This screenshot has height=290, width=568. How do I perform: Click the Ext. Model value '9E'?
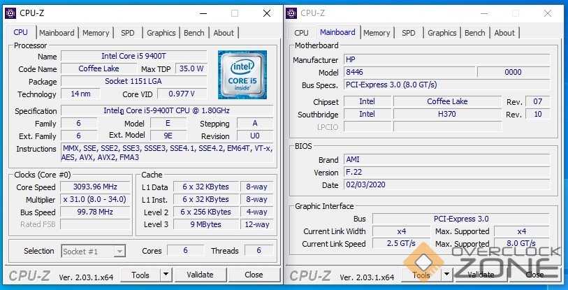(168, 136)
